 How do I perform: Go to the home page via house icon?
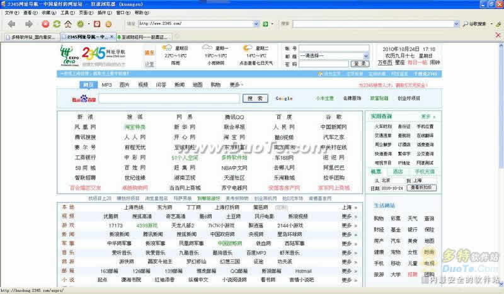pyautogui.click(x=68, y=24)
